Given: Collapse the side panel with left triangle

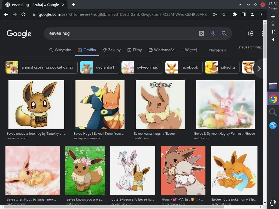Looking at the screenshot, I should pyautogui.click(x=273, y=39).
